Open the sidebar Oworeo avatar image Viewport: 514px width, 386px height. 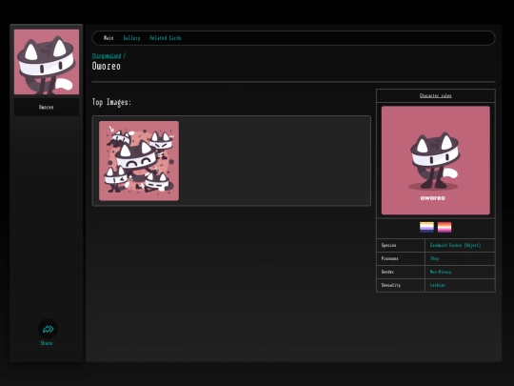click(x=47, y=62)
